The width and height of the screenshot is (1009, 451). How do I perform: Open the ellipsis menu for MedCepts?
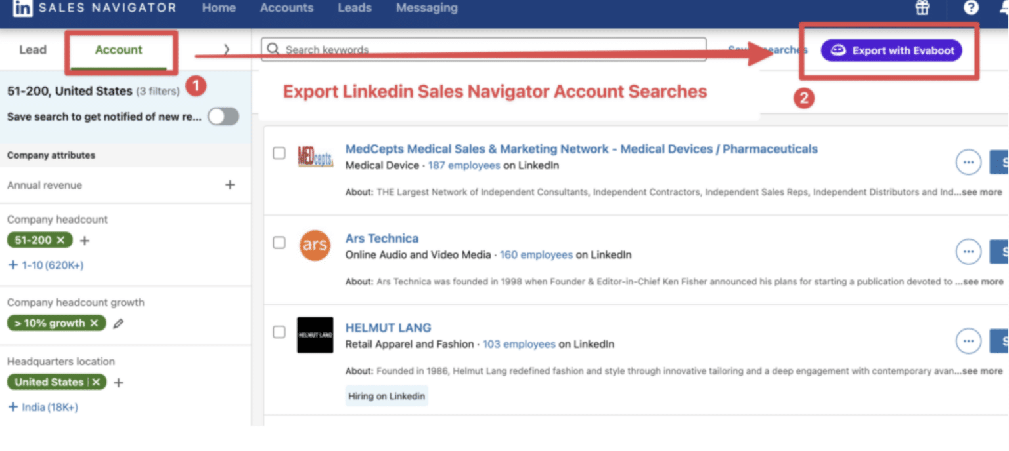pyautogui.click(x=968, y=162)
